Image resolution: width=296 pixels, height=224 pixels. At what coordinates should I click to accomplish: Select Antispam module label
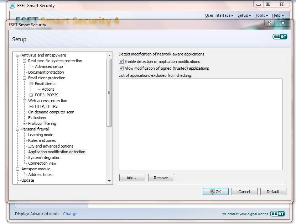[36, 169]
